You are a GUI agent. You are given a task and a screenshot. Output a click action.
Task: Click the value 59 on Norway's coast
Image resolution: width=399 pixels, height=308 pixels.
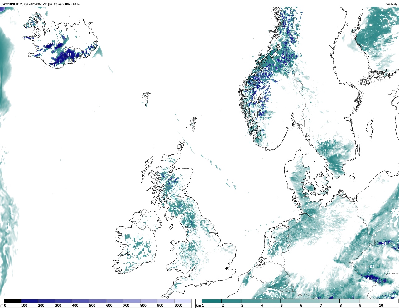(x=259, y=81)
